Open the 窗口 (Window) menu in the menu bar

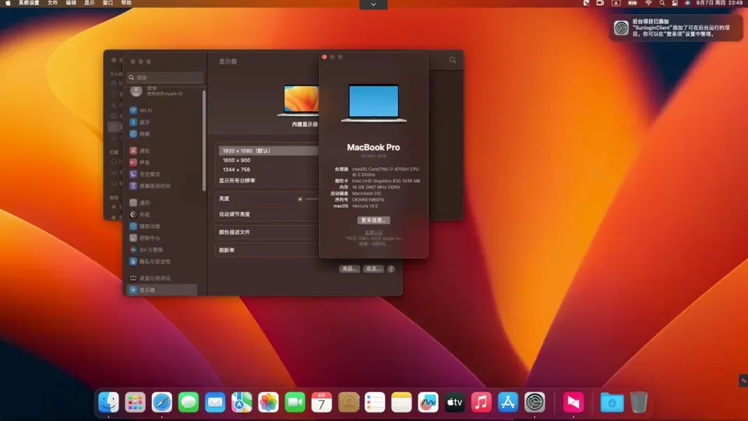tap(108, 3)
